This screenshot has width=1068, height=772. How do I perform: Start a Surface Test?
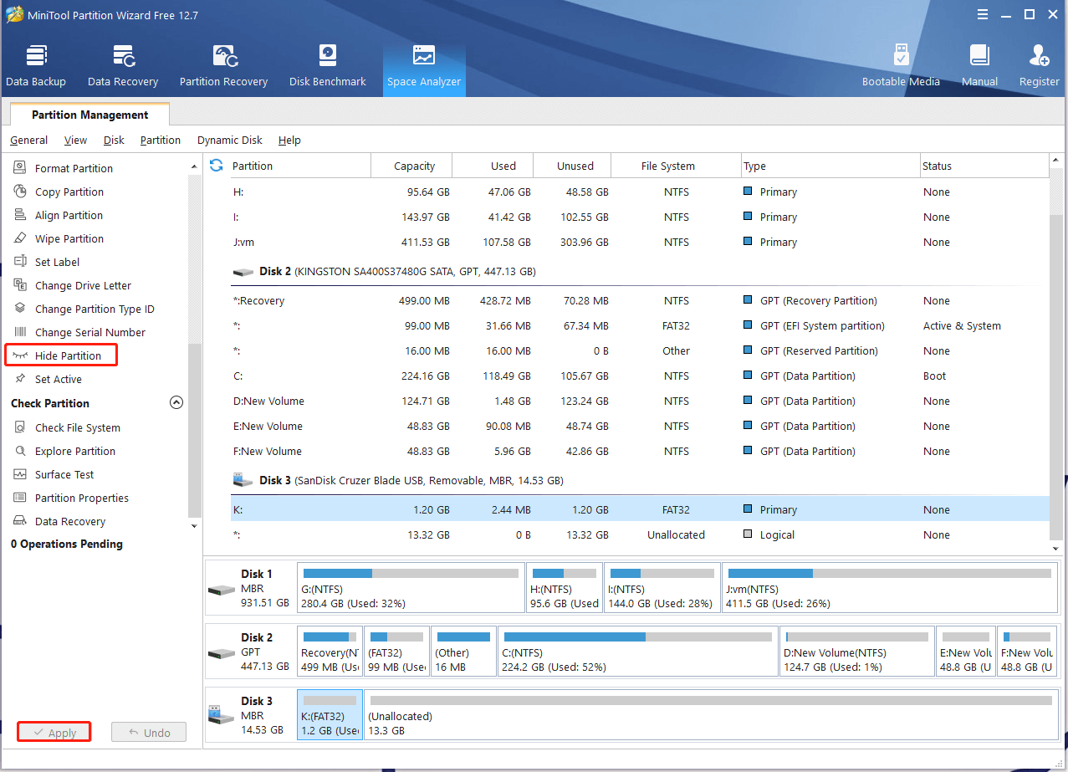[64, 474]
